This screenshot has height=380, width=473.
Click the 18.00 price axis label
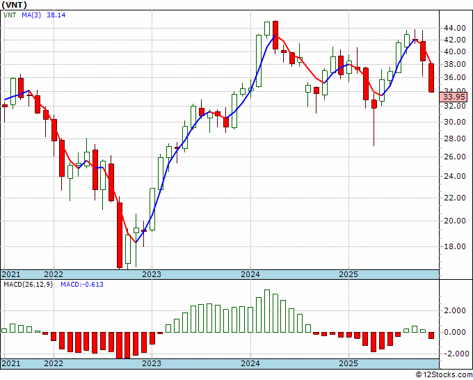[x=454, y=246]
